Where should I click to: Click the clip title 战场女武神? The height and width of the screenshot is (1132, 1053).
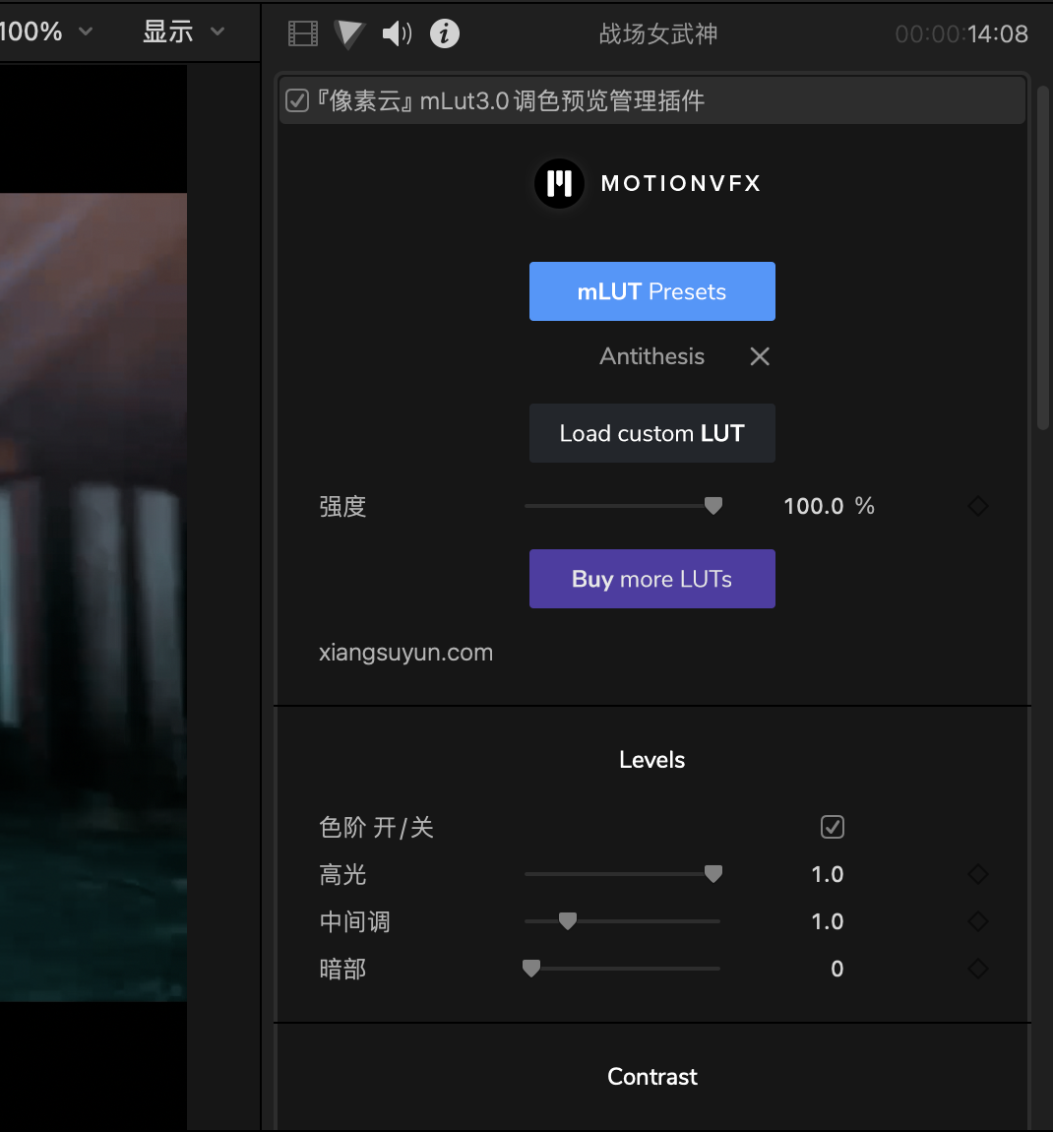click(x=658, y=33)
